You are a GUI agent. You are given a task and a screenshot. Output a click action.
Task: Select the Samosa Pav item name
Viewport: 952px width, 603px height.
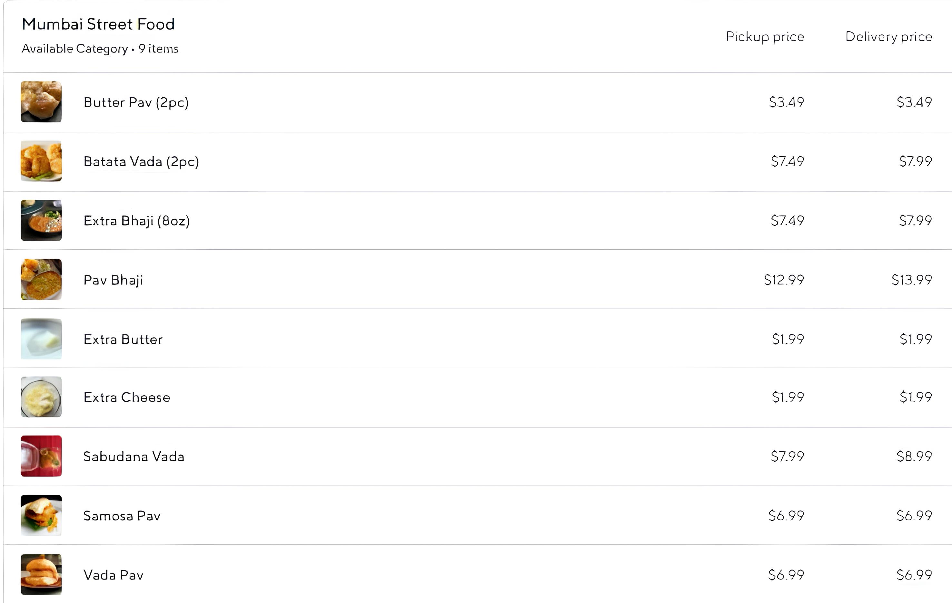[122, 516]
